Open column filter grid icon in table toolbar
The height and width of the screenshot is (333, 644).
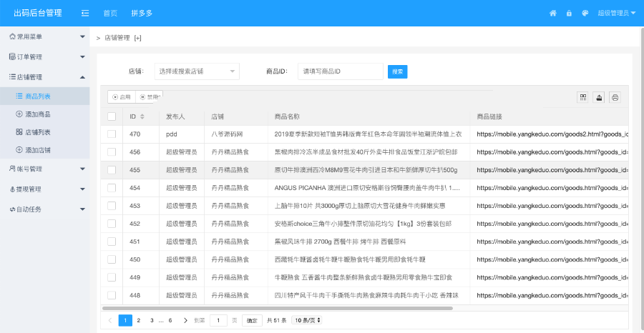(583, 97)
